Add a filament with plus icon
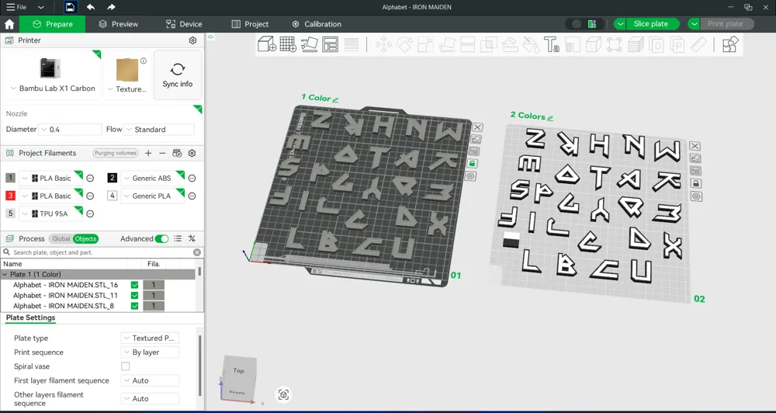Image resolution: width=776 pixels, height=413 pixels. 148,154
